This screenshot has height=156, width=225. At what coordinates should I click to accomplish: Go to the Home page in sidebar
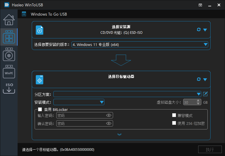click(x=9, y=20)
